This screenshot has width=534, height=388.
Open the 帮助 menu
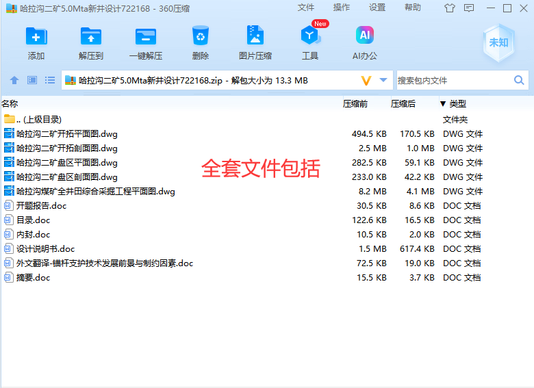click(412, 8)
